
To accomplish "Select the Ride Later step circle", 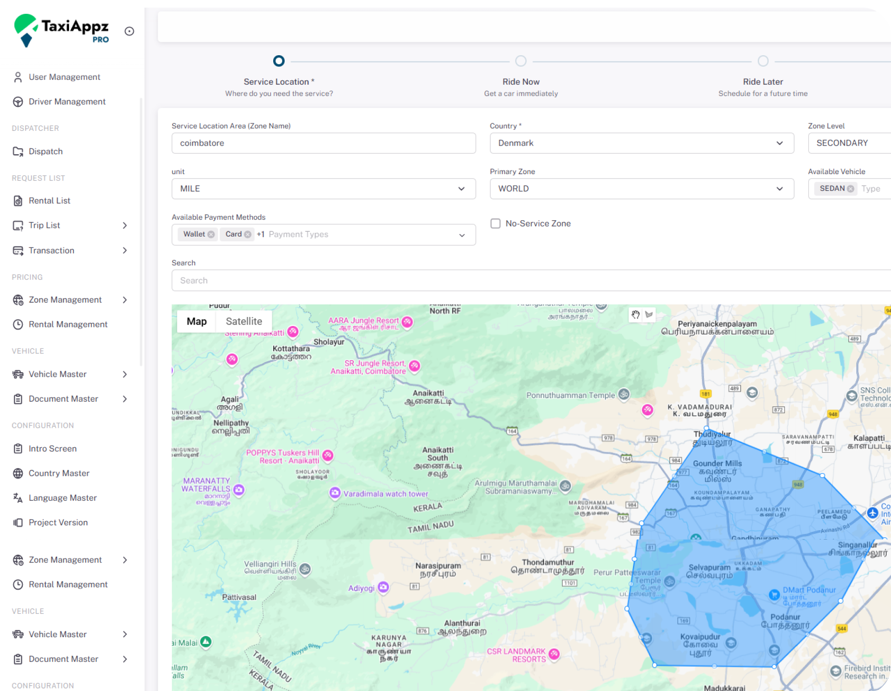I will pyautogui.click(x=763, y=61).
